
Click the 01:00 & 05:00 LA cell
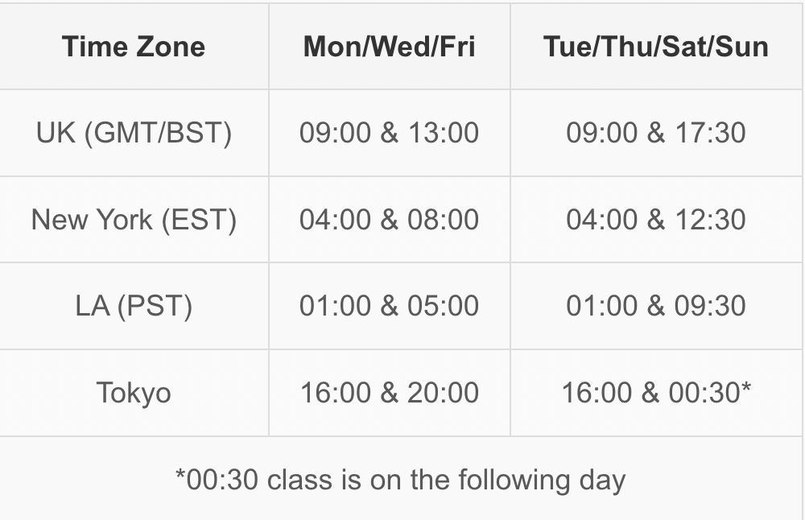[389, 307]
